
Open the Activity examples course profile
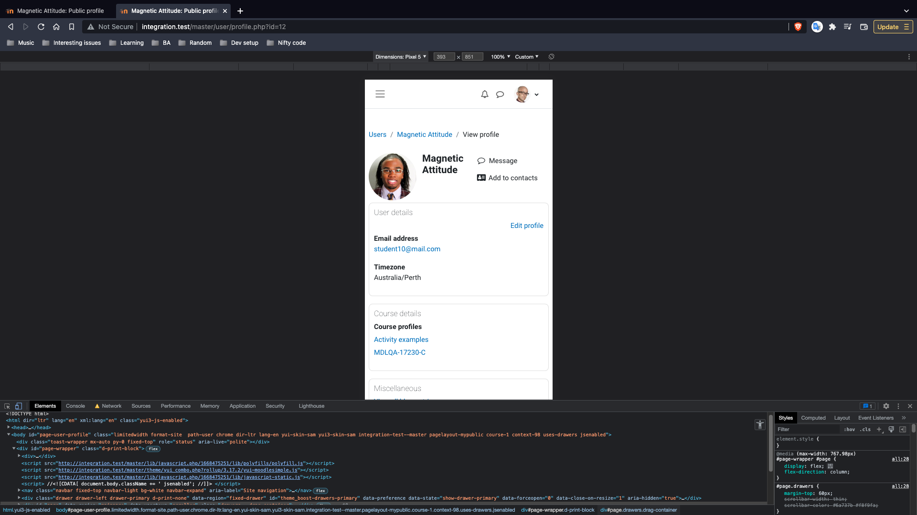pyautogui.click(x=401, y=340)
